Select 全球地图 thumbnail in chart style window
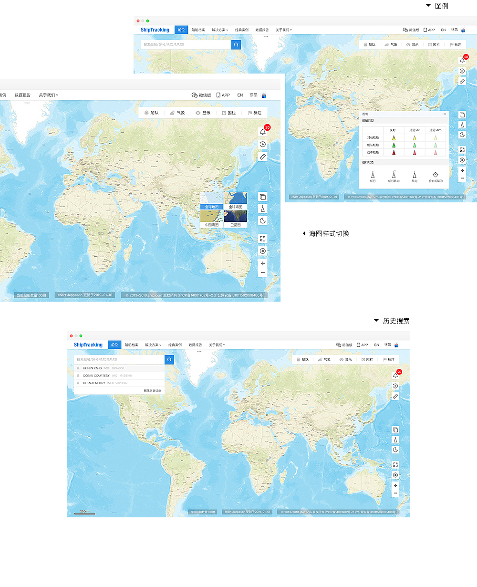477x587 pixels. [212, 201]
